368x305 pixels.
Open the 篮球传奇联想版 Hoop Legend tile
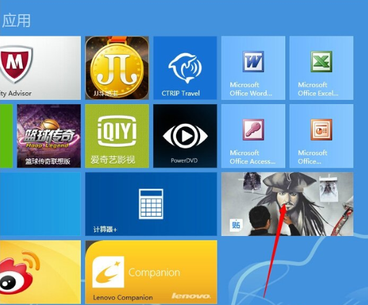pyautogui.click(x=49, y=136)
